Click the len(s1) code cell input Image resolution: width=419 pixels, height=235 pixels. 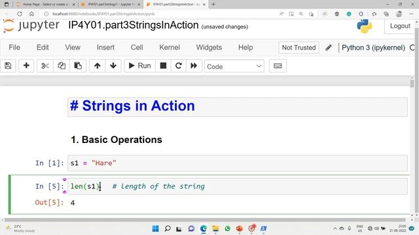[237, 187]
